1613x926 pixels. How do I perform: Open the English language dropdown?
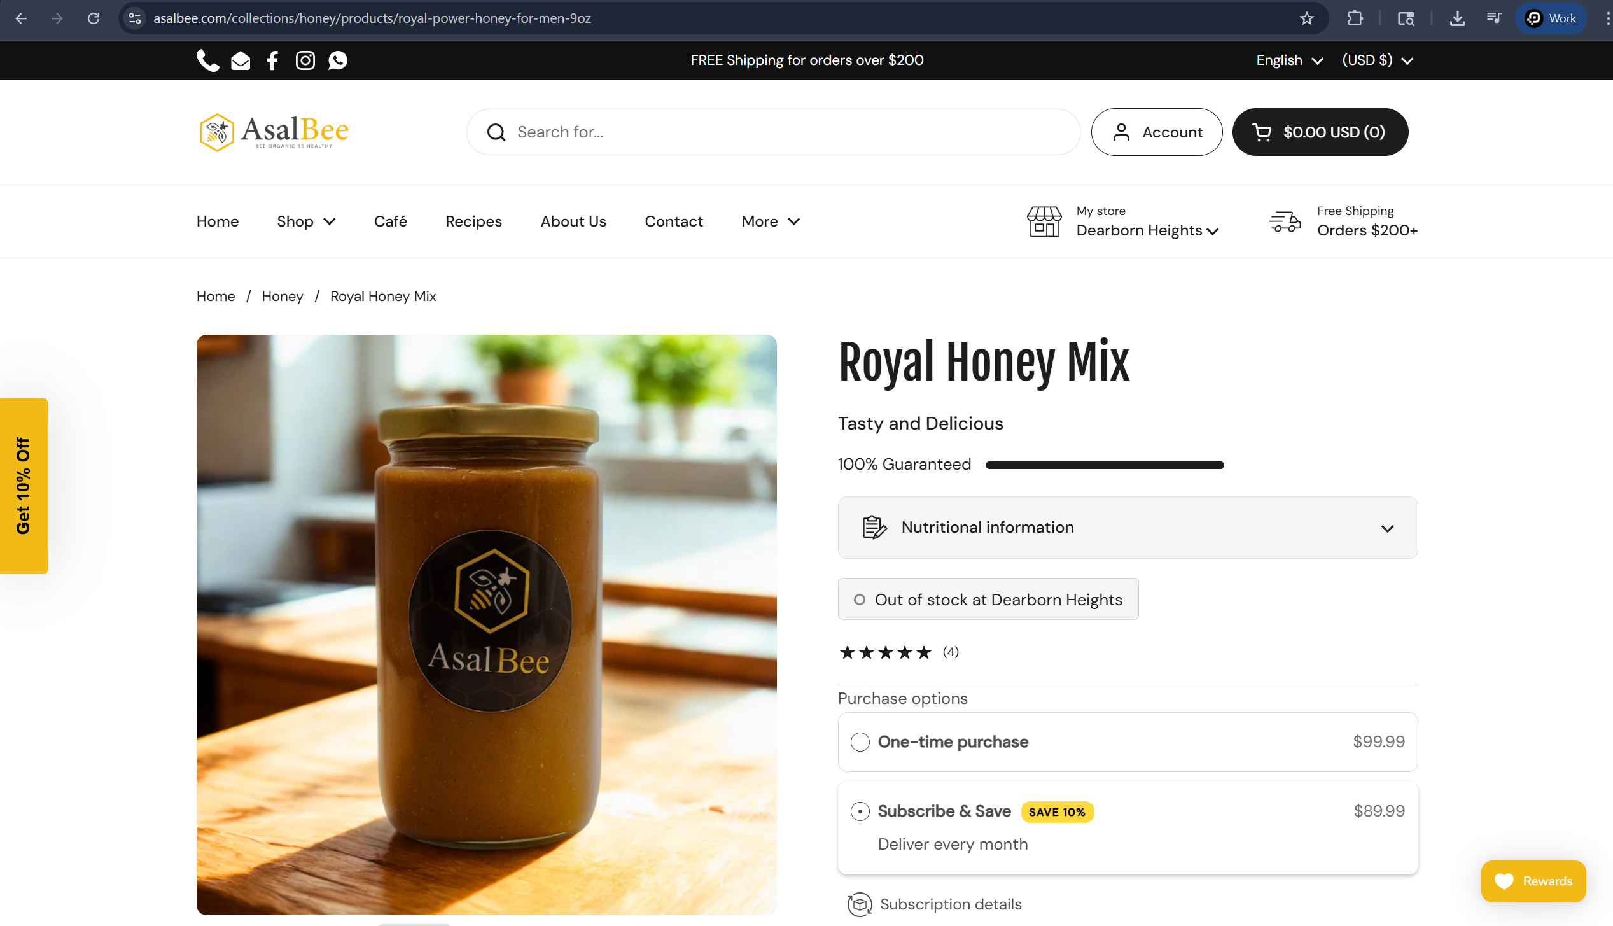[1289, 60]
